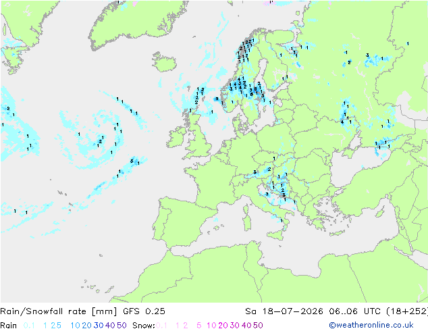Image resolution: width=428 pixels, height=331 pixels.
Task: Pick the 5 value in the Rain legend
Action: [59, 326]
